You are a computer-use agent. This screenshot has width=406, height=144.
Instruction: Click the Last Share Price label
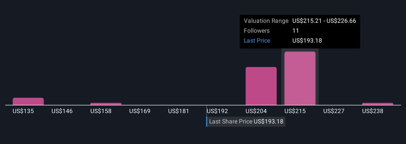[x=231, y=122]
